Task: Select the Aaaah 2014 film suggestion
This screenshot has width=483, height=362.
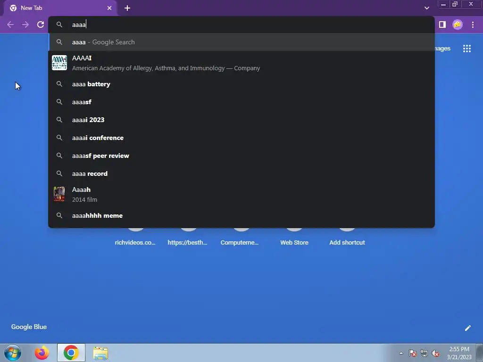Action: coord(241,195)
